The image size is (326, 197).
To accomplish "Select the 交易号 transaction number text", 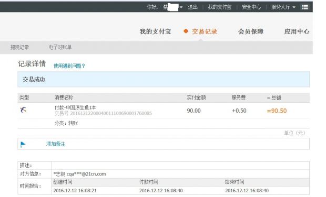I will pyautogui.click(x=103, y=113).
